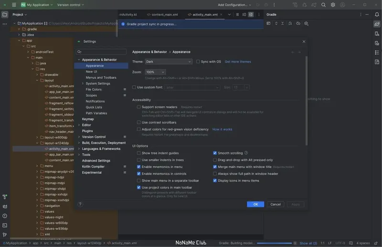382x247 pixels.
Task: Show more tool windows ellipsis
Action: pos(5,24)
